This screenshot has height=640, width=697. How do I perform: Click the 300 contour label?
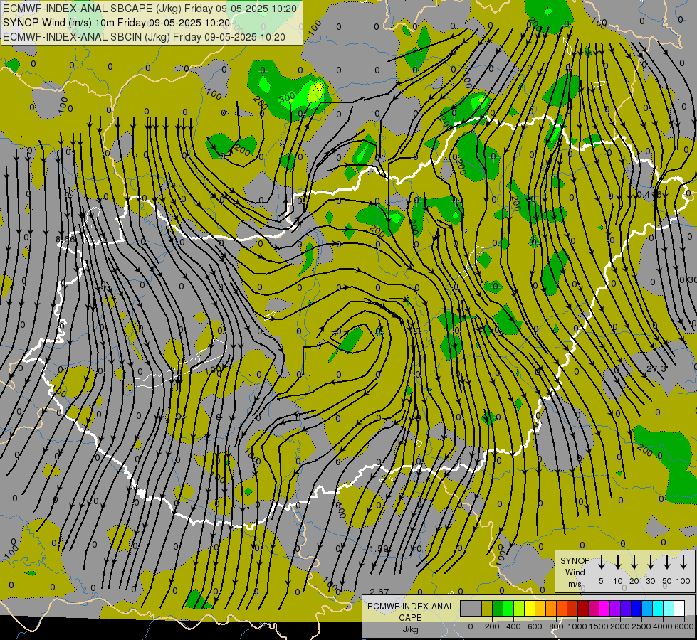coord(288,97)
